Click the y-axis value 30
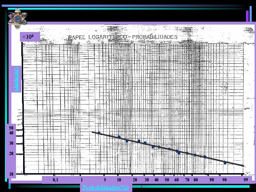The image size is (256, 192). (11, 143)
